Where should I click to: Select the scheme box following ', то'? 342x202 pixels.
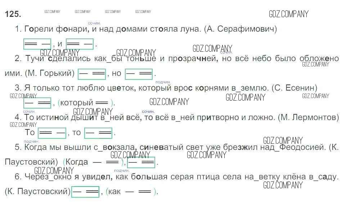click(98, 133)
